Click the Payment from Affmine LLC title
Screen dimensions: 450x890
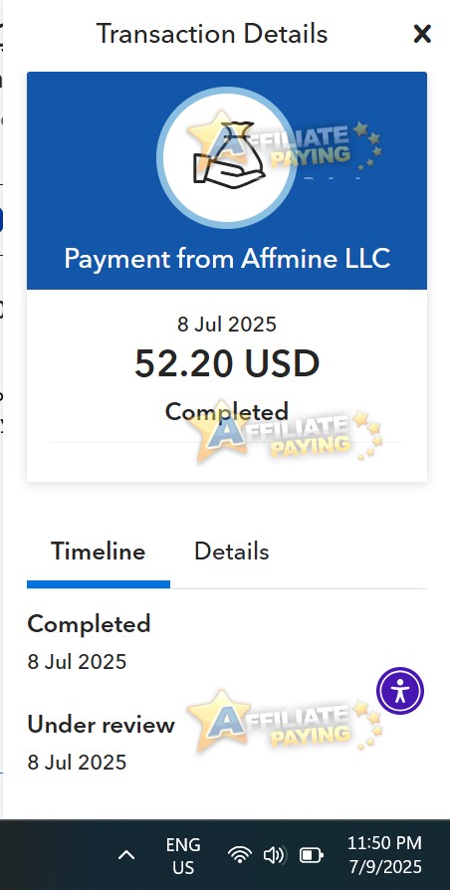[227, 258]
